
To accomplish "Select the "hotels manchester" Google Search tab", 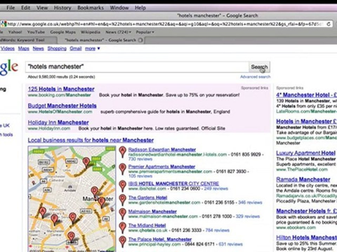I will (101, 40).
